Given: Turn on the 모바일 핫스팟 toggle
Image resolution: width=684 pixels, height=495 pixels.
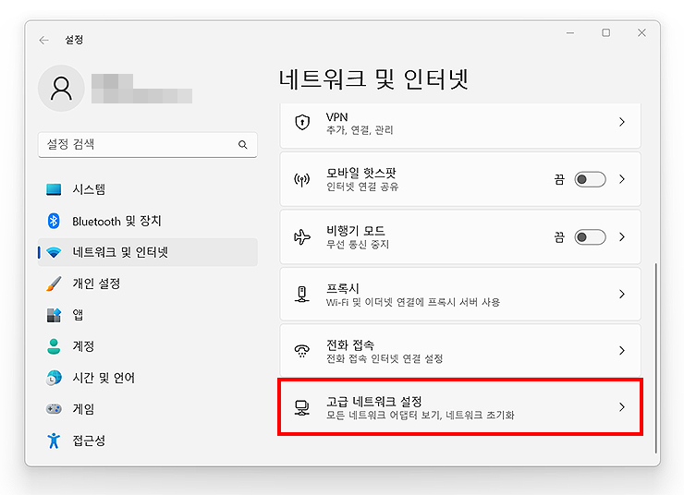Looking at the screenshot, I should click(x=590, y=179).
